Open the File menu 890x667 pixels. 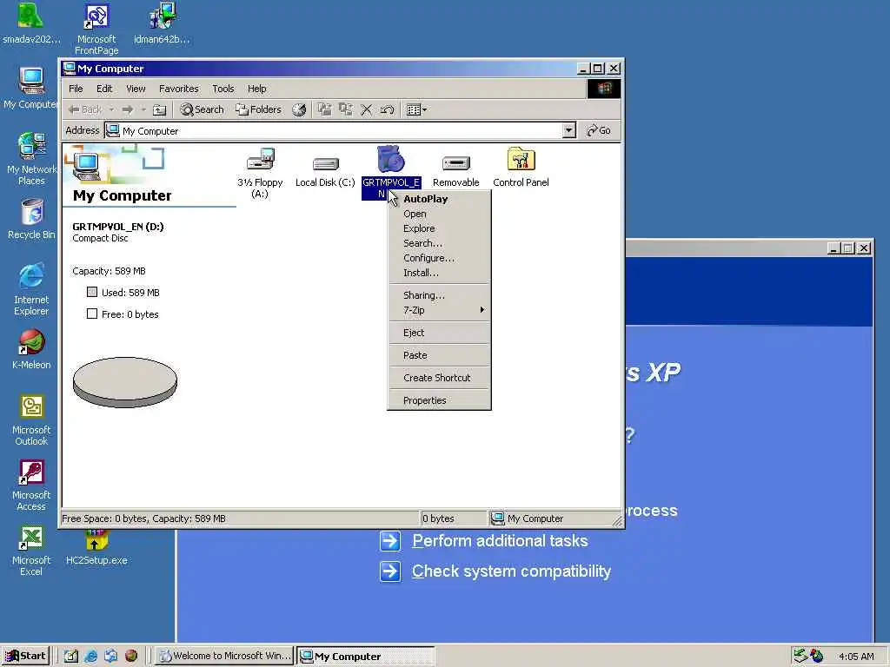[x=76, y=89]
